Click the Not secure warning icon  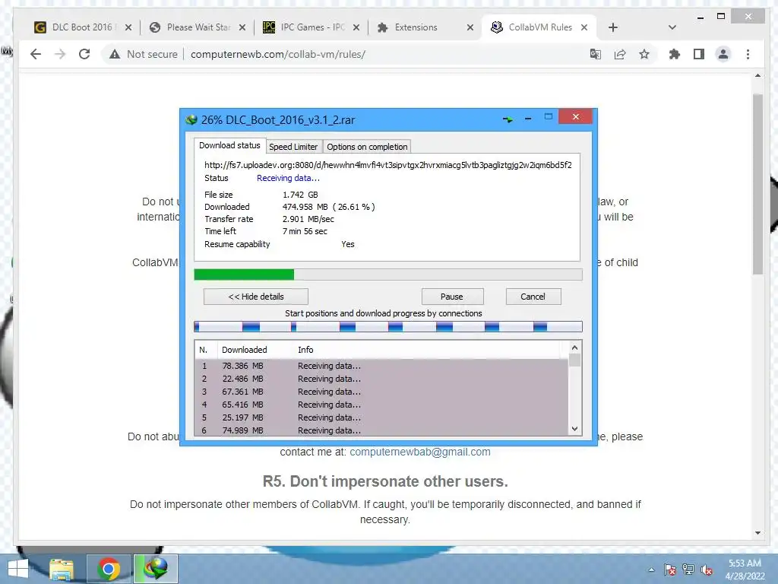[x=115, y=54]
